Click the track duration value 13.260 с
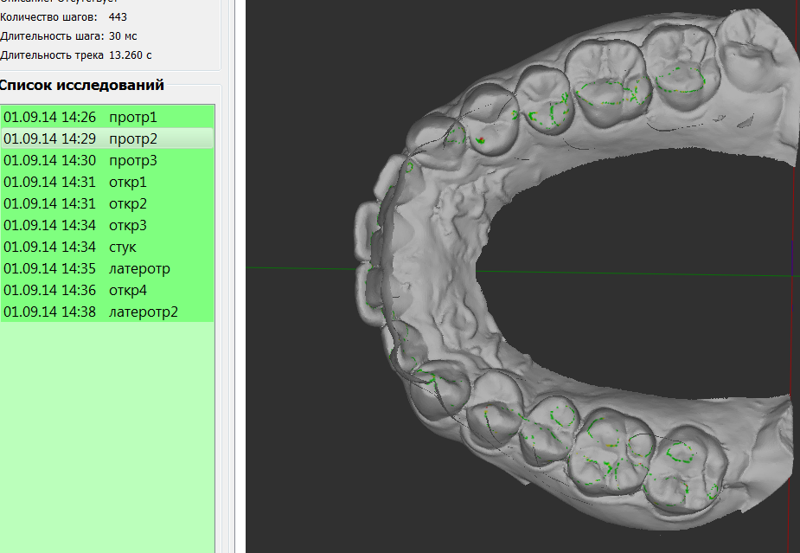Image resolution: width=800 pixels, height=553 pixels. click(x=130, y=55)
